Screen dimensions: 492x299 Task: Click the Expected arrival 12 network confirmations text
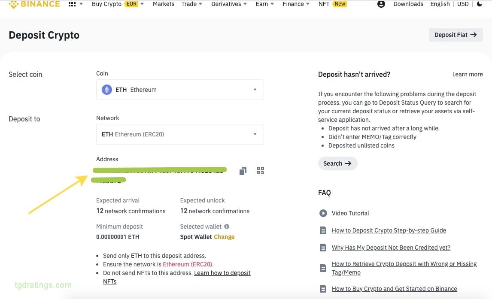[x=131, y=211]
